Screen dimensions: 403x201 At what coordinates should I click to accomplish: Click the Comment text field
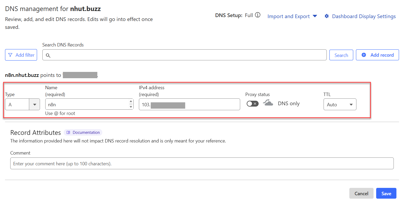pyautogui.click(x=202, y=163)
